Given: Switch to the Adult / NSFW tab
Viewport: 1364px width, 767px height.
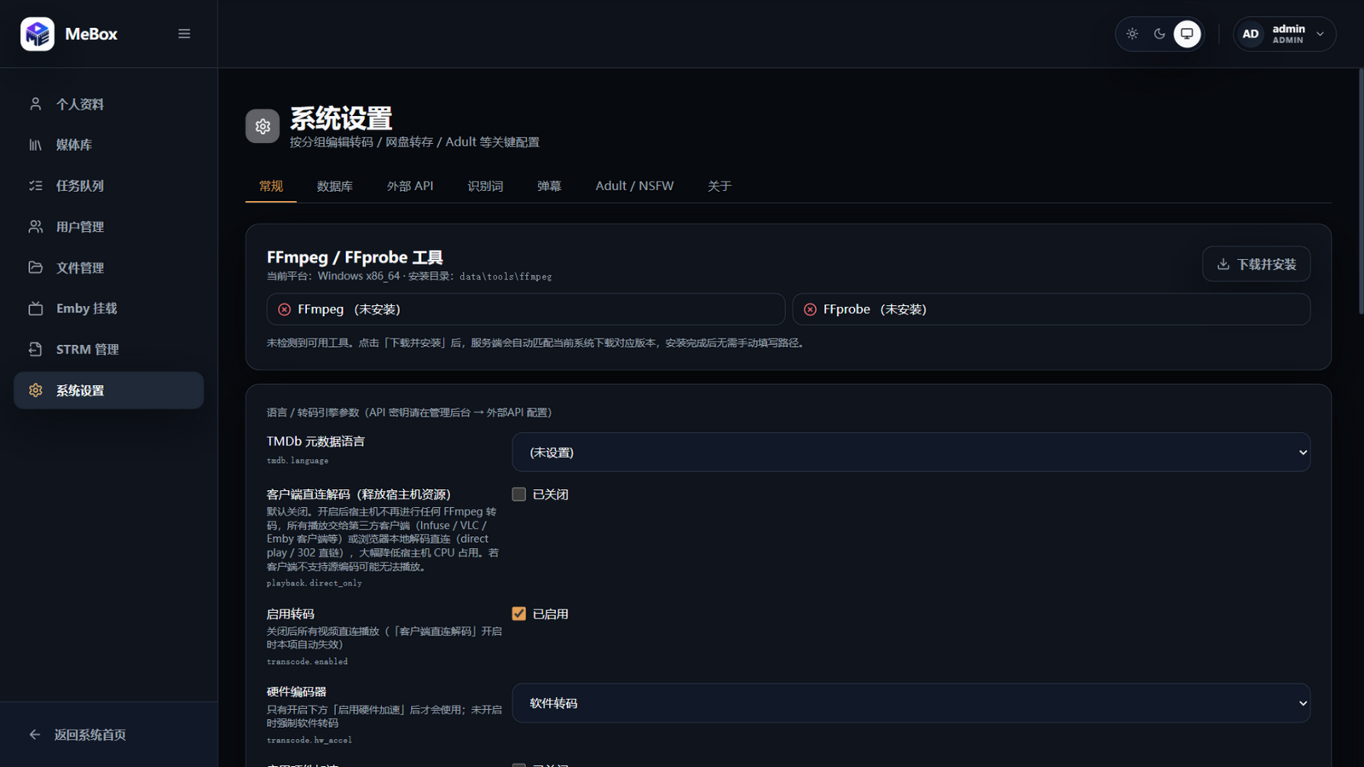Looking at the screenshot, I should pyautogui.click(x=634, y=186).
